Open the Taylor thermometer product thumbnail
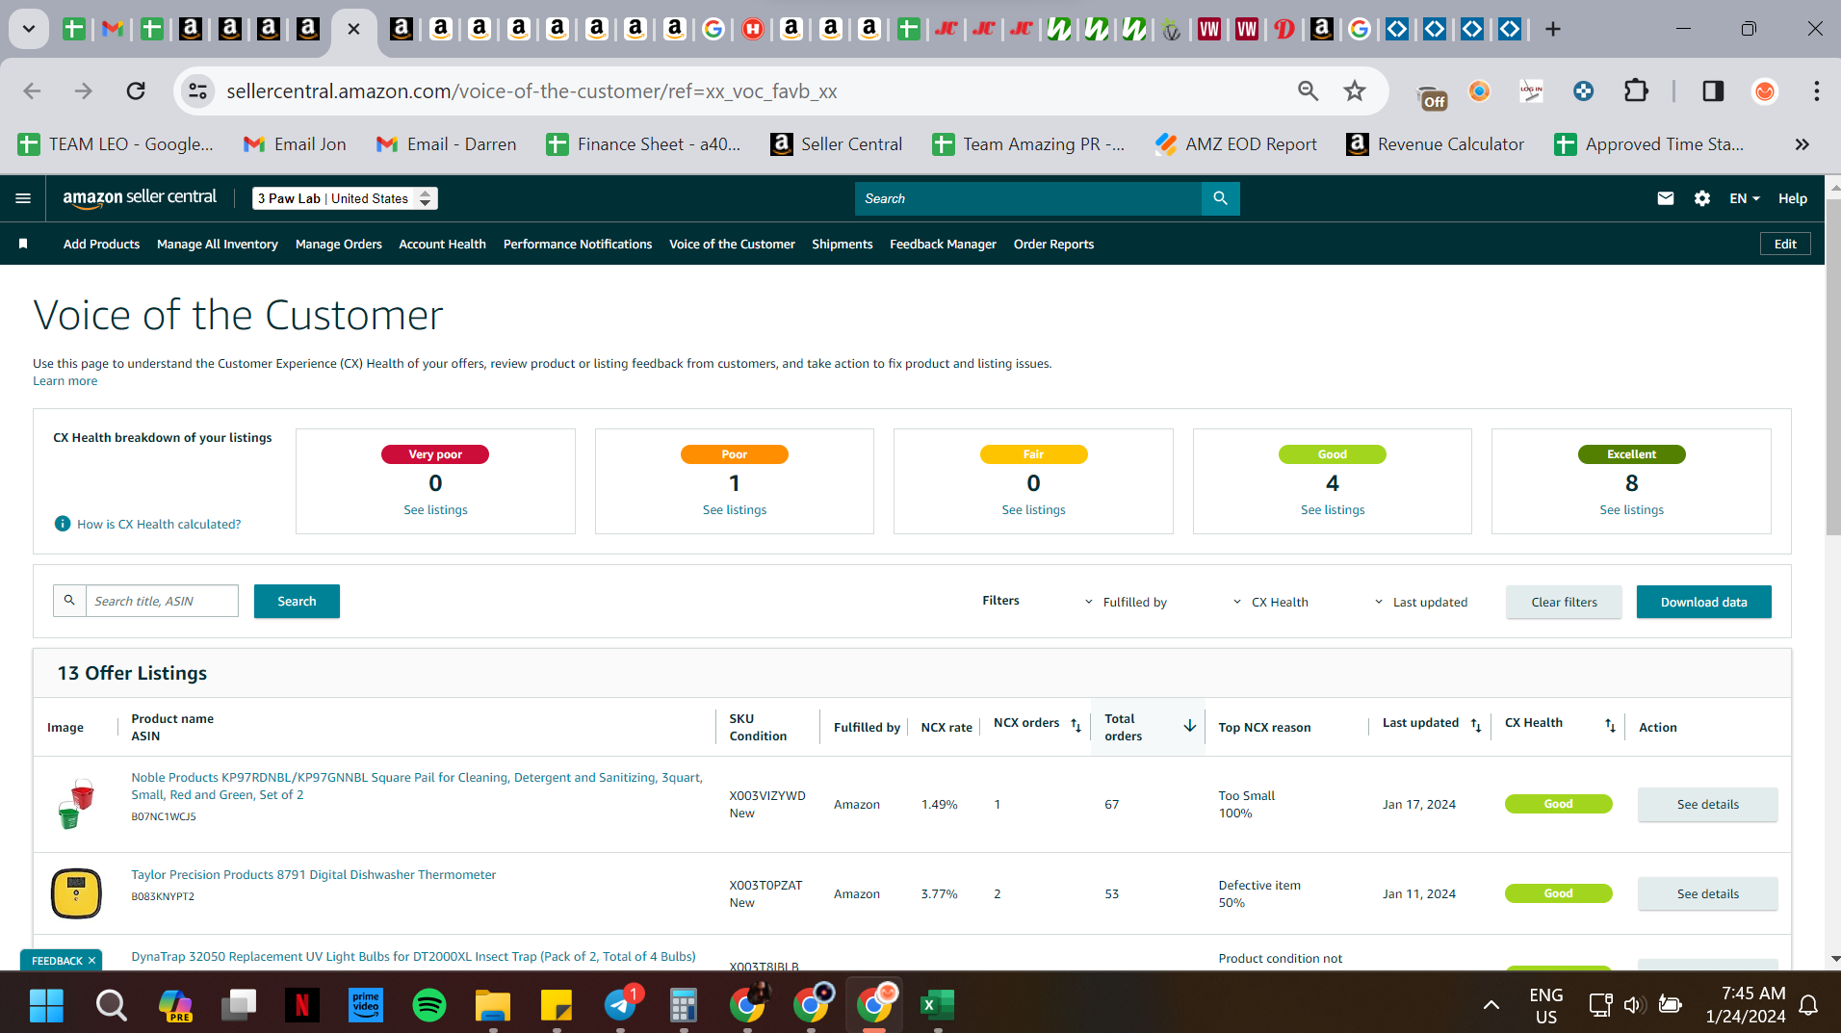Screen dimensions: 1841x1033 [76, 892]
